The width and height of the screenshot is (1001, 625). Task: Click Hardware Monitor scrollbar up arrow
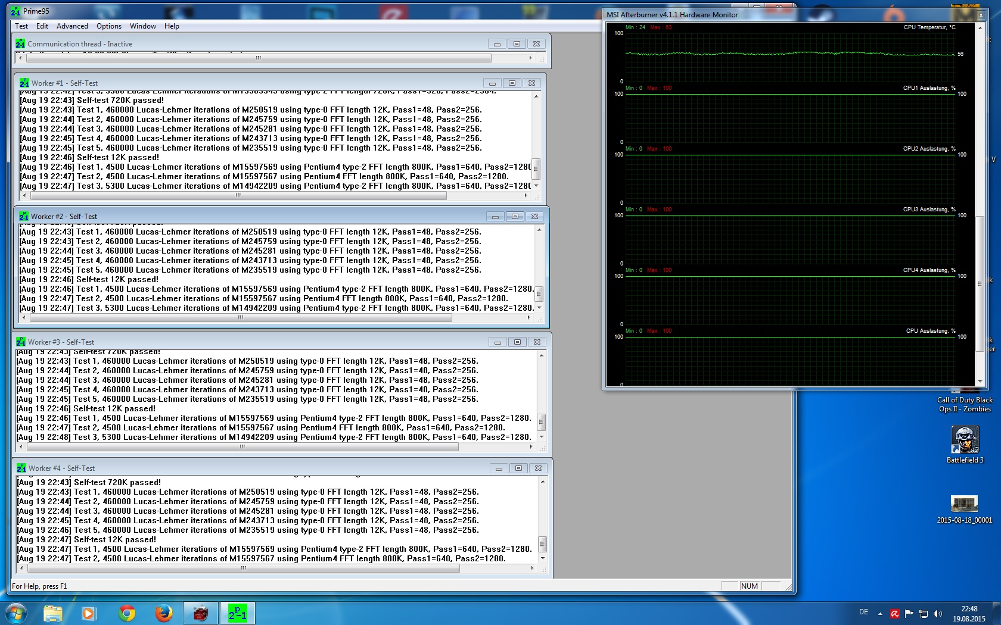980,27
